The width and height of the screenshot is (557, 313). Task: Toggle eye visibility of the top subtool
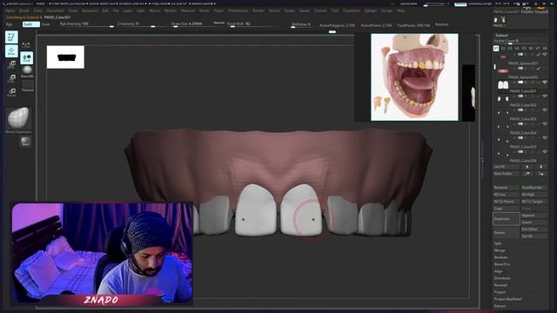(545, 54)
